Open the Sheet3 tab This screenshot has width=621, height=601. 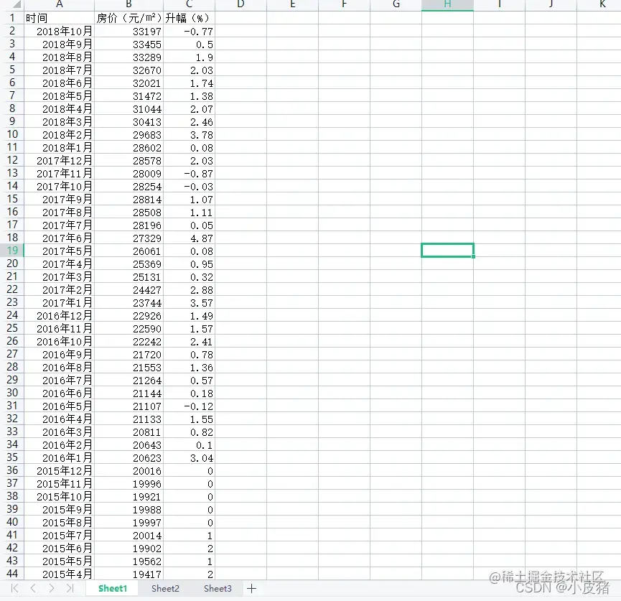(218, 588)
